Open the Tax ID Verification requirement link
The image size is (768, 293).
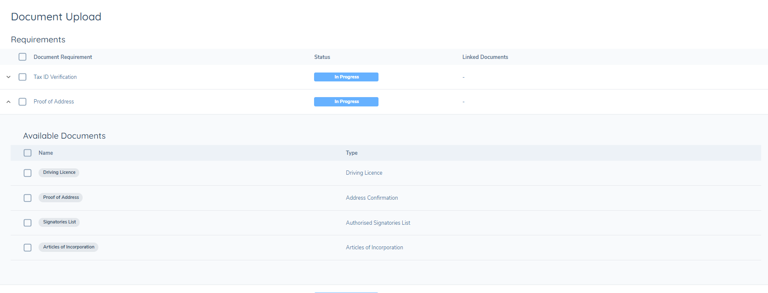coord(55,77)
